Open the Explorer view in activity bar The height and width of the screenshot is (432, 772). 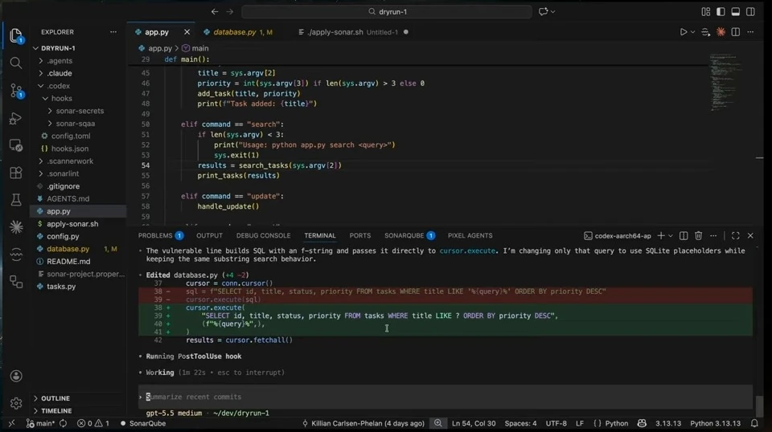16,35
